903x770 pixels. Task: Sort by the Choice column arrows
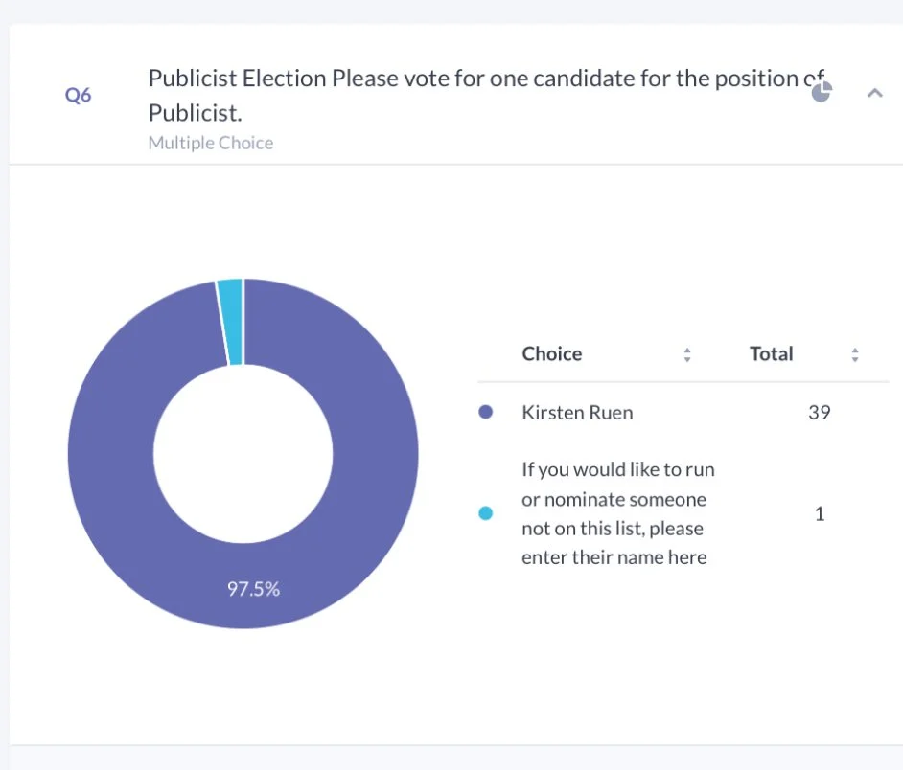[687, 354]
